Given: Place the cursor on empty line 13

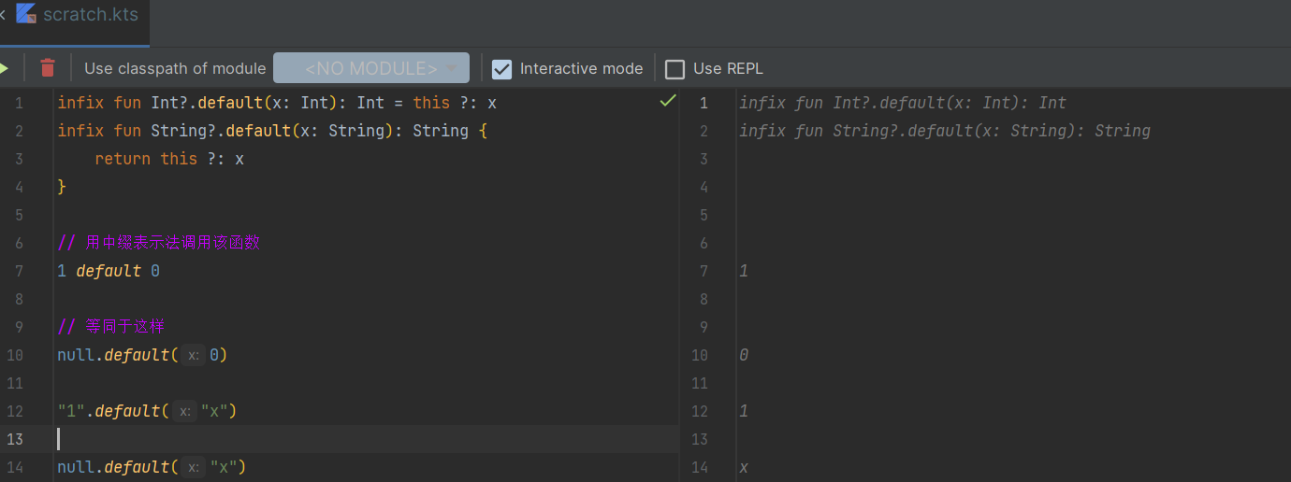Looking at the screenshot, I should pos(281,439).
